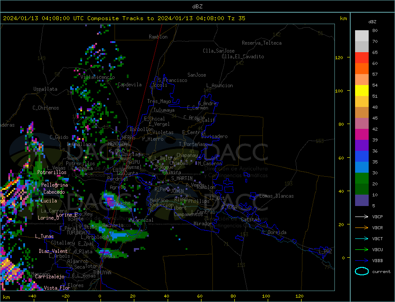Click the 'S_MARTIN' place label
The width and height of the screenshot is (395, 302).
(182, 178)
